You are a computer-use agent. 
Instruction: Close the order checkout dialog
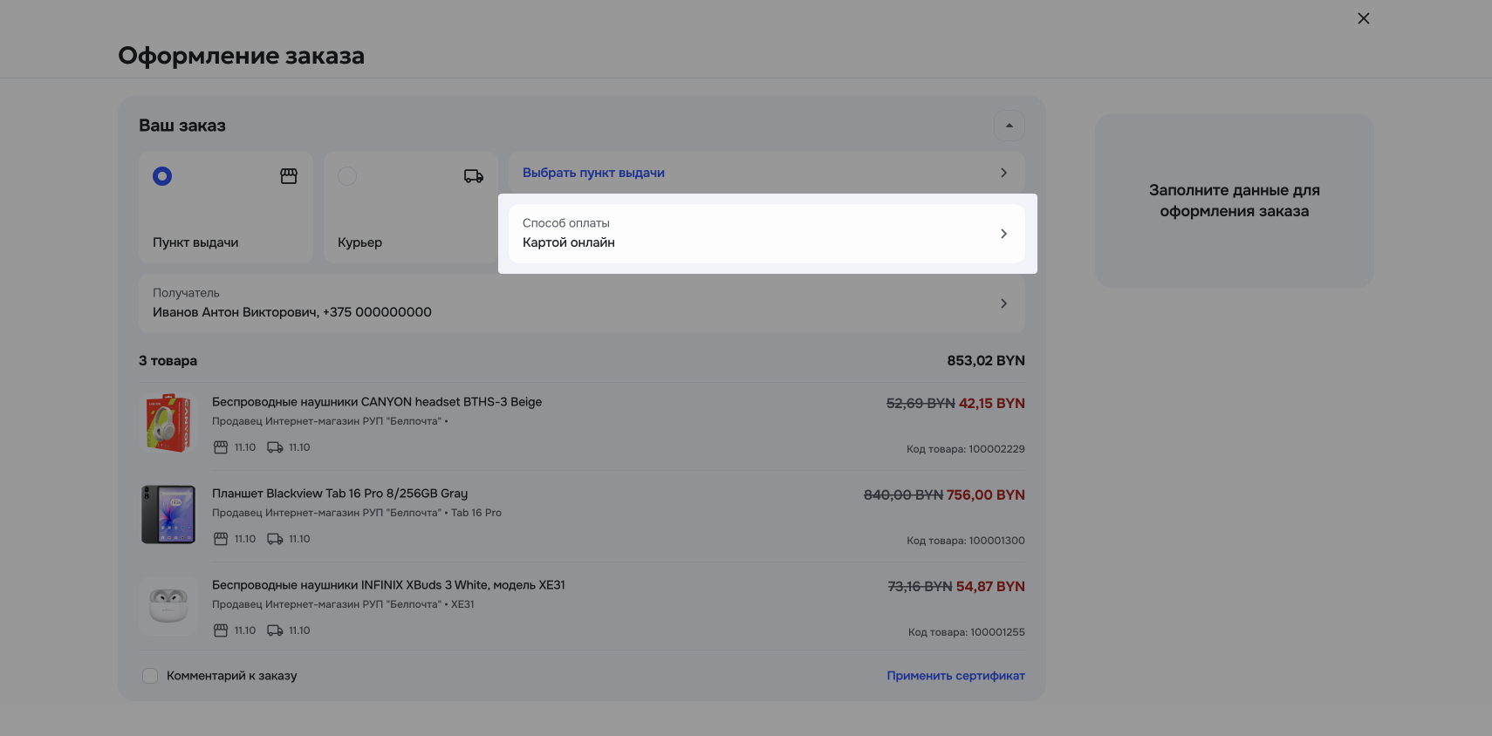click(x=1363, y=18)
